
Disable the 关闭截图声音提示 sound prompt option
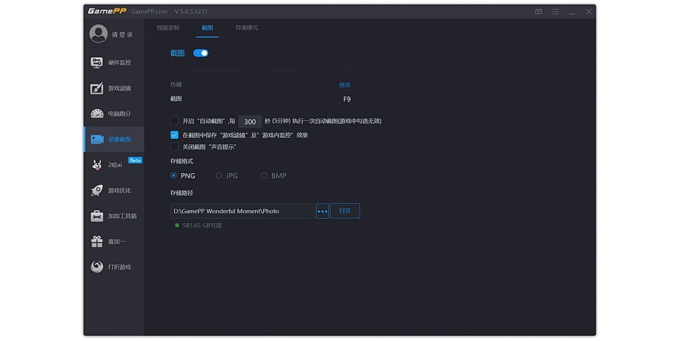pos(174,147)
